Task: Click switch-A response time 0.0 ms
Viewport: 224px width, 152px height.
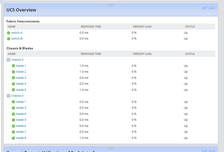Action: coord(84,33)
